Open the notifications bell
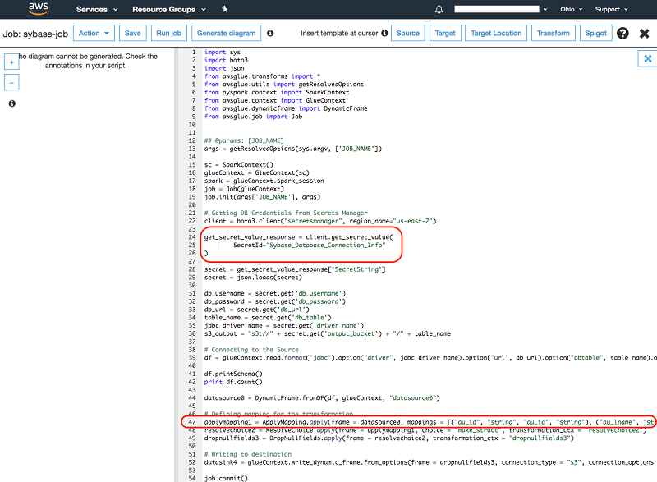 439,10
